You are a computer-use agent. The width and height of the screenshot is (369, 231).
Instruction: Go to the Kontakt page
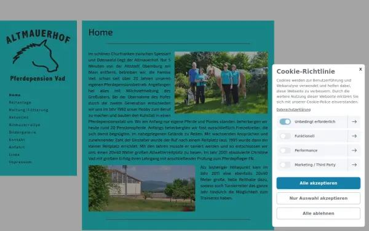coord(17,140)
